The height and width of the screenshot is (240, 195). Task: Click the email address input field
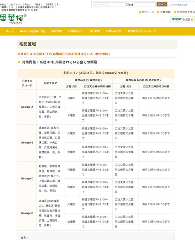109,5
